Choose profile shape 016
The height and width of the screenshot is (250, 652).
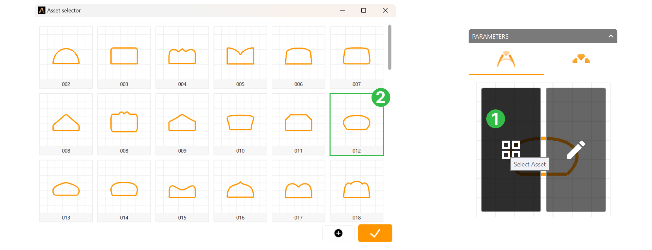(240, 191)
